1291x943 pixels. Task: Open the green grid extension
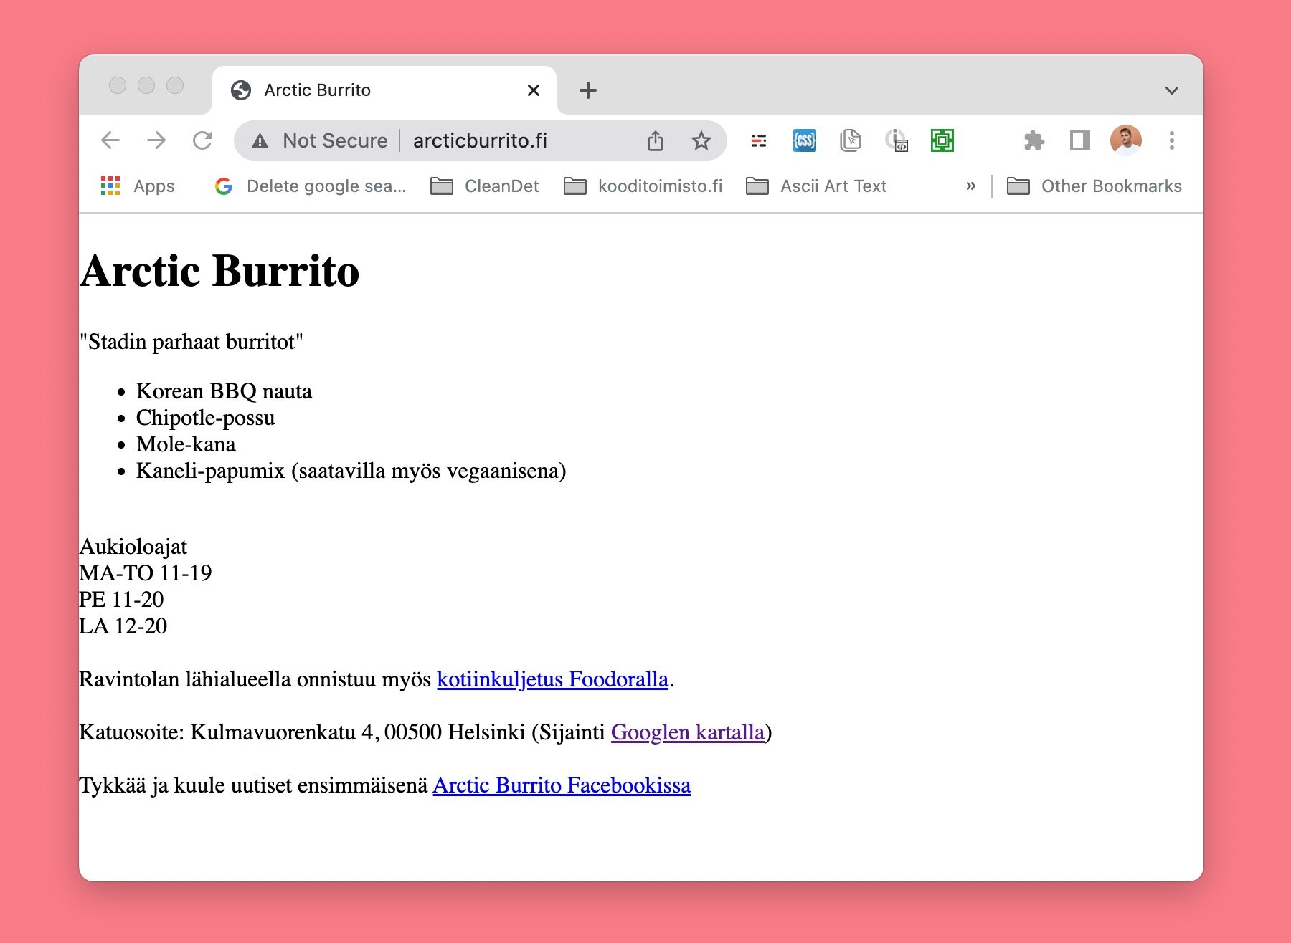click(x=942, y=140)
